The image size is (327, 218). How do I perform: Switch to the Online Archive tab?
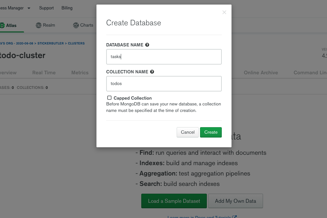pyautogui.click(x=261, y=73)
